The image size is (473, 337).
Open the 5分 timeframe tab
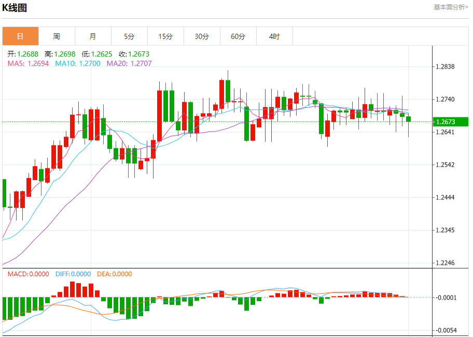[x=129, y=36]
